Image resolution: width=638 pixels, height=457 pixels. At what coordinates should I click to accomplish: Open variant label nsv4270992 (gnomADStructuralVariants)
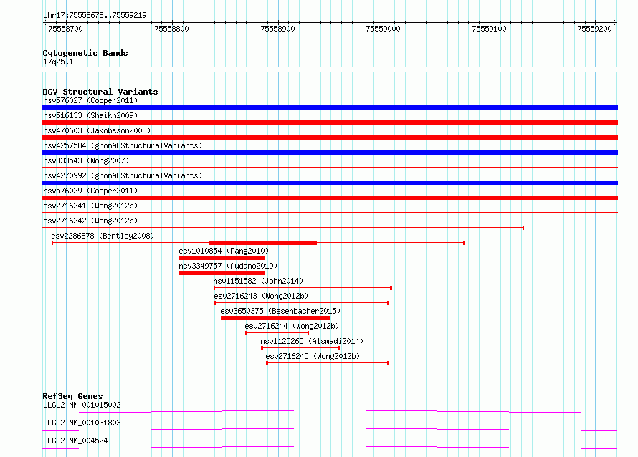[123, 175]
